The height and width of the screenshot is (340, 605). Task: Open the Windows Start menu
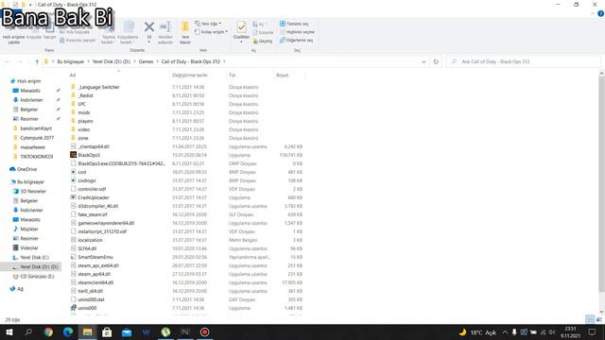[9, 331]
